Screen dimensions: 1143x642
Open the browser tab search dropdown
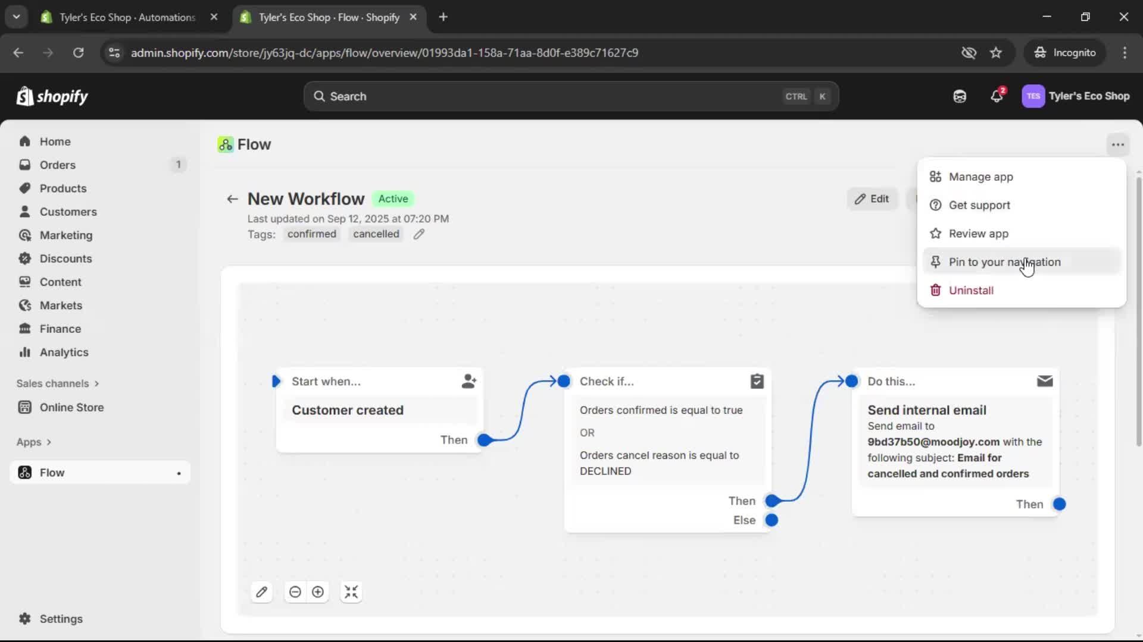(x=17, y=17)
